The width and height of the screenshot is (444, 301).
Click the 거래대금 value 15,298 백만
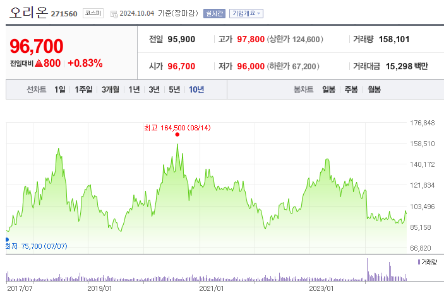[407, 66]
